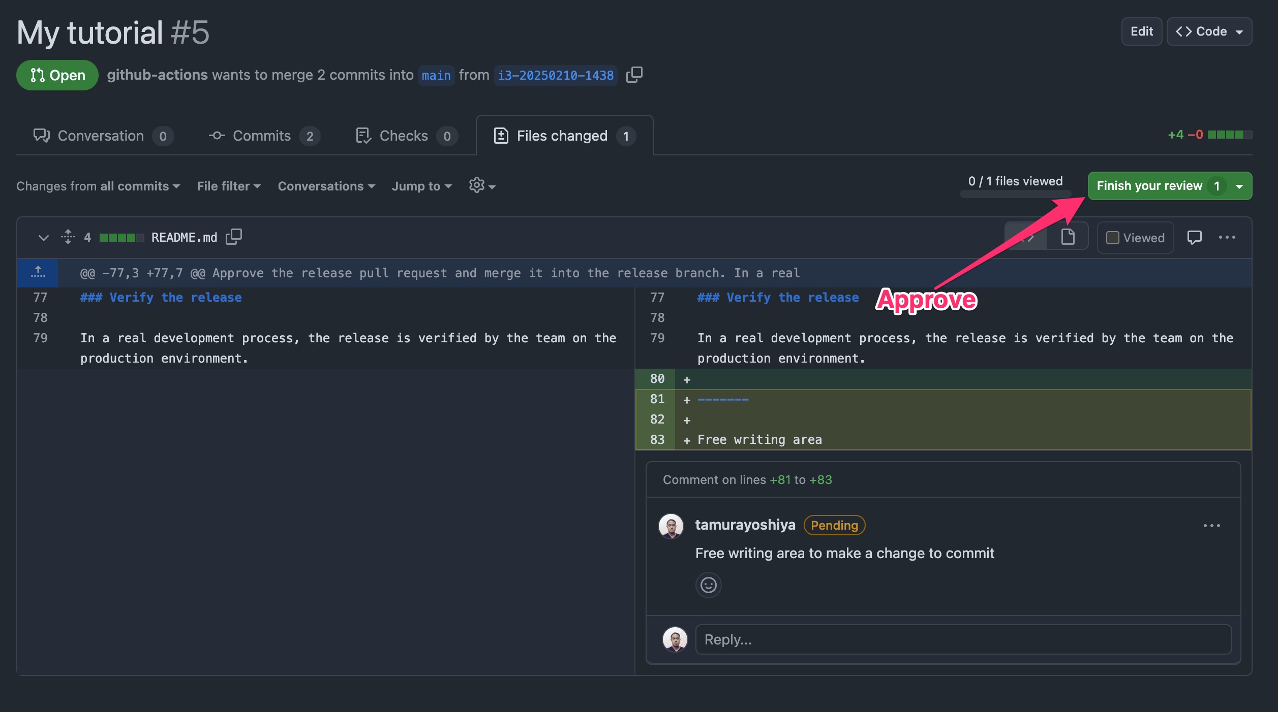The image size is (1278, 712).
Task: Open the i3-20250210-1438 branch link
Action: point(556,76)
